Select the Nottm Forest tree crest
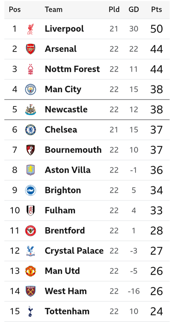This screenshot has width=174, height=322. coord(30,69)
